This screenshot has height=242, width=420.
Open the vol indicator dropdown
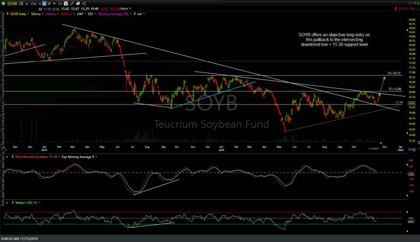(x=143, y=14)
